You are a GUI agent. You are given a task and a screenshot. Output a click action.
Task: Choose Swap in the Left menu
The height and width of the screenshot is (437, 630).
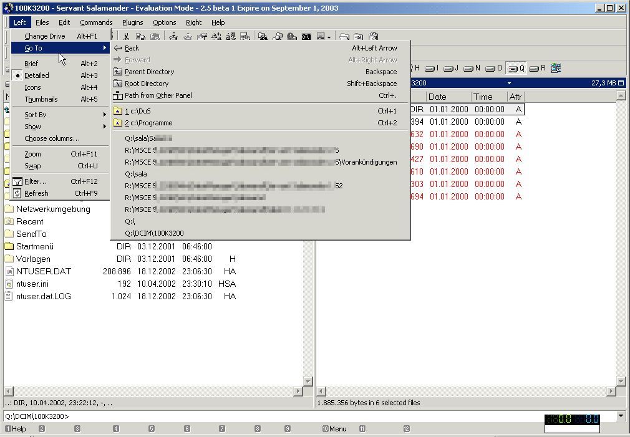coord(60,166)
